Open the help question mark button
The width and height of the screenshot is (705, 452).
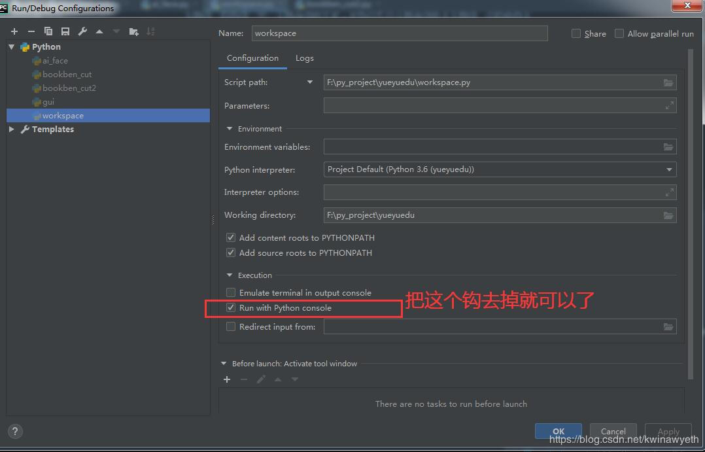(15, 431)
